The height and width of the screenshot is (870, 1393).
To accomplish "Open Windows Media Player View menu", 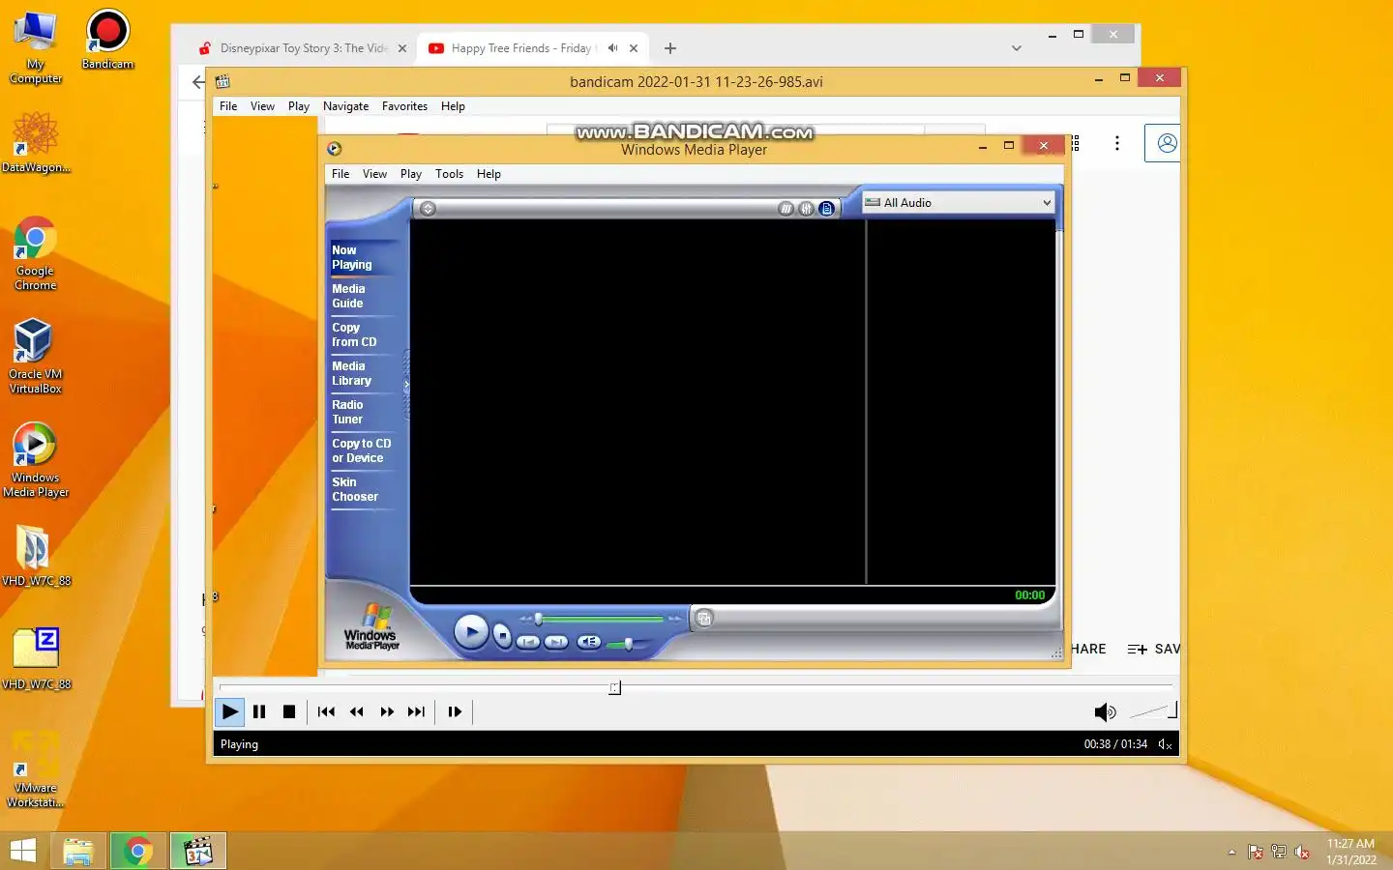I will [374, 174].
